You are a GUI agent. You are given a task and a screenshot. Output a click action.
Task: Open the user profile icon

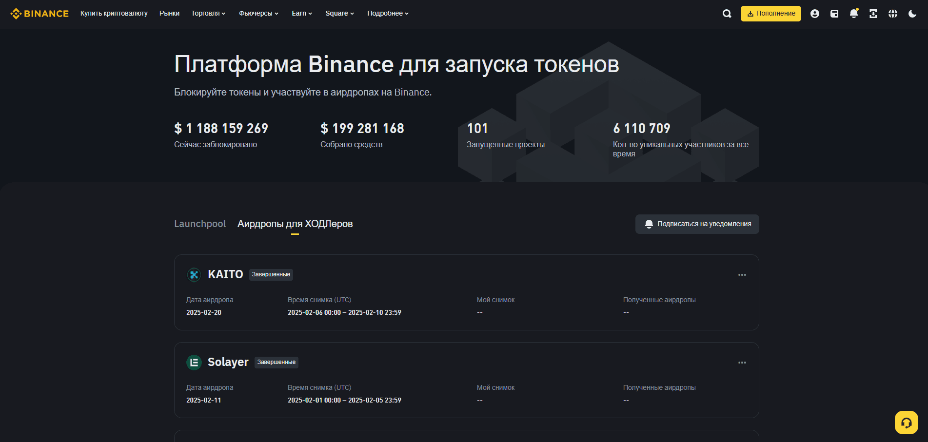coord(814,14)
